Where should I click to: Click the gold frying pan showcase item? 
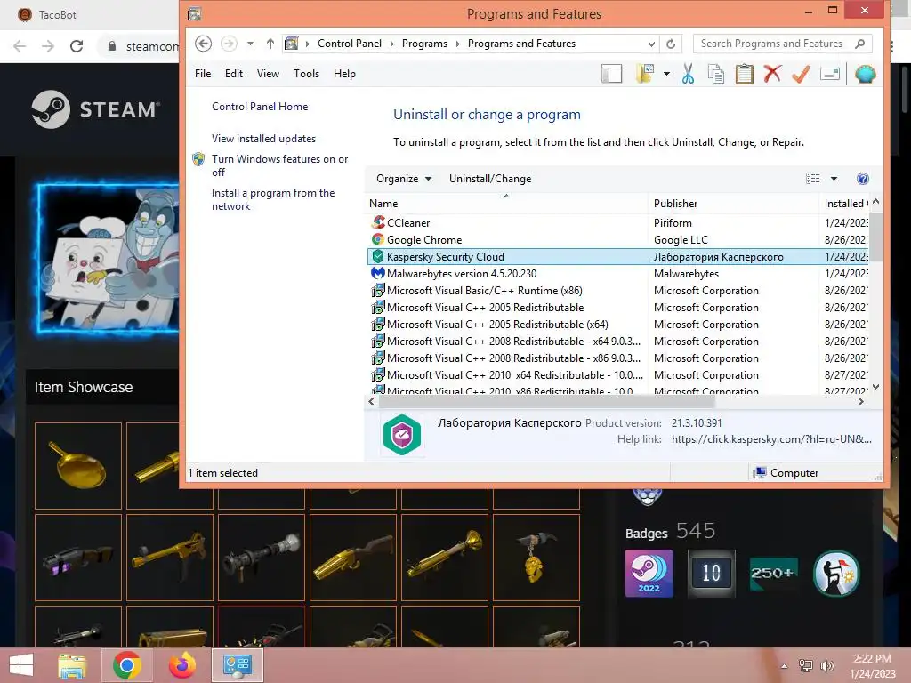click(x=78, y=465)
